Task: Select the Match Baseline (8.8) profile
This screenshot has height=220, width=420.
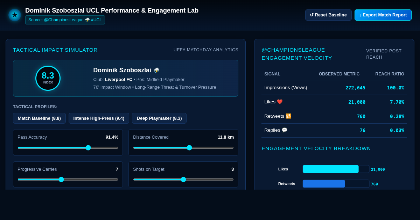Action: click(x=39, y=118)
